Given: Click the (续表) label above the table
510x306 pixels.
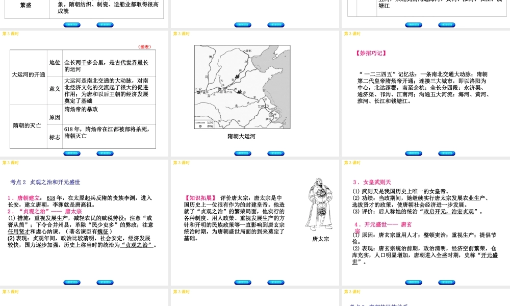Looking at the screenshot, I should point(145,47).
